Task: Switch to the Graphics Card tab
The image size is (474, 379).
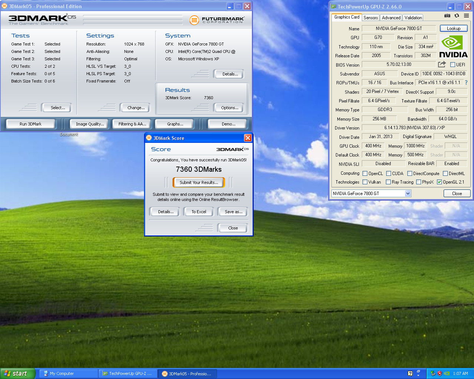Action: click(x=347, y=17)
